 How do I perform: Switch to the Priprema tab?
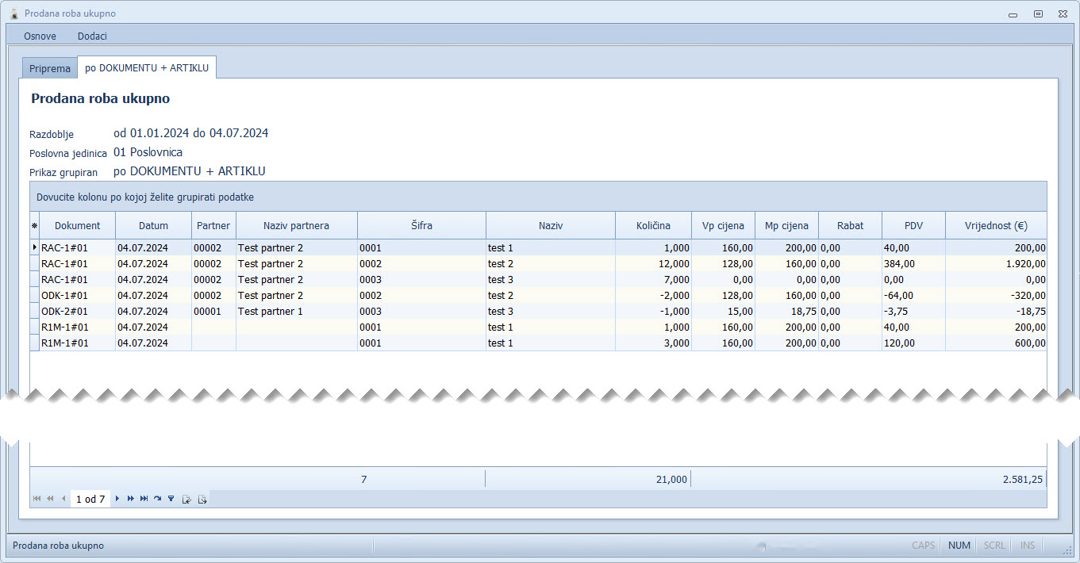point(49,68)
